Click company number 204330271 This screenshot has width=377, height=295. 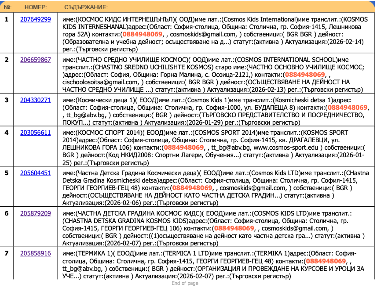coord(36,100)
